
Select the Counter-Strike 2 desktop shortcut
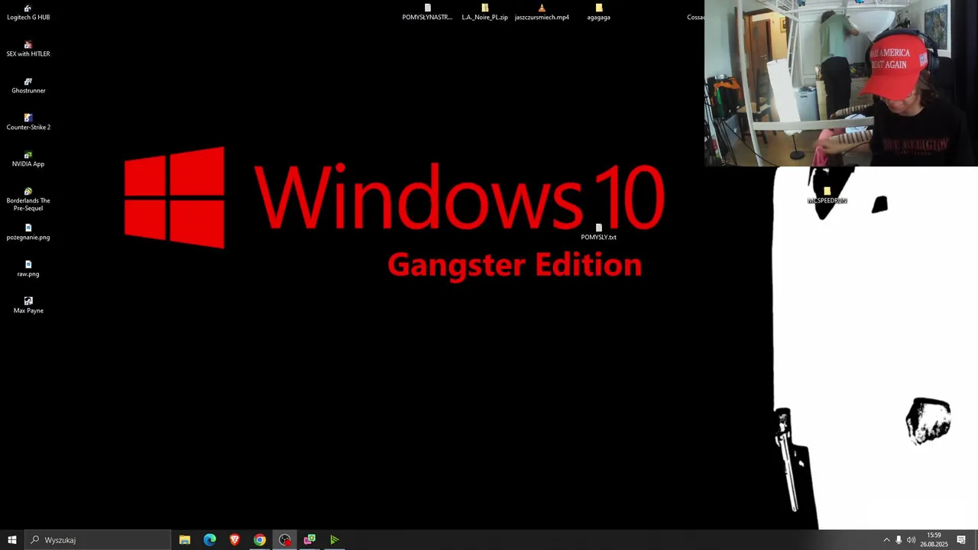[x=28, y=123]
